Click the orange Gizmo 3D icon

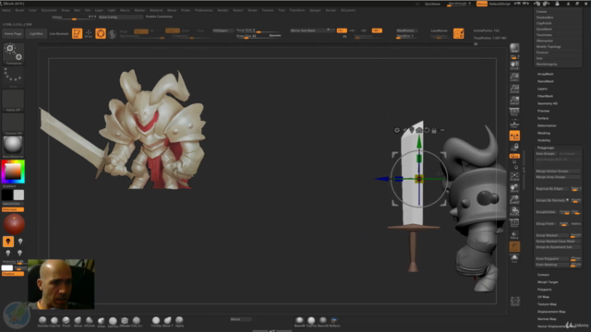click(101, 33)
